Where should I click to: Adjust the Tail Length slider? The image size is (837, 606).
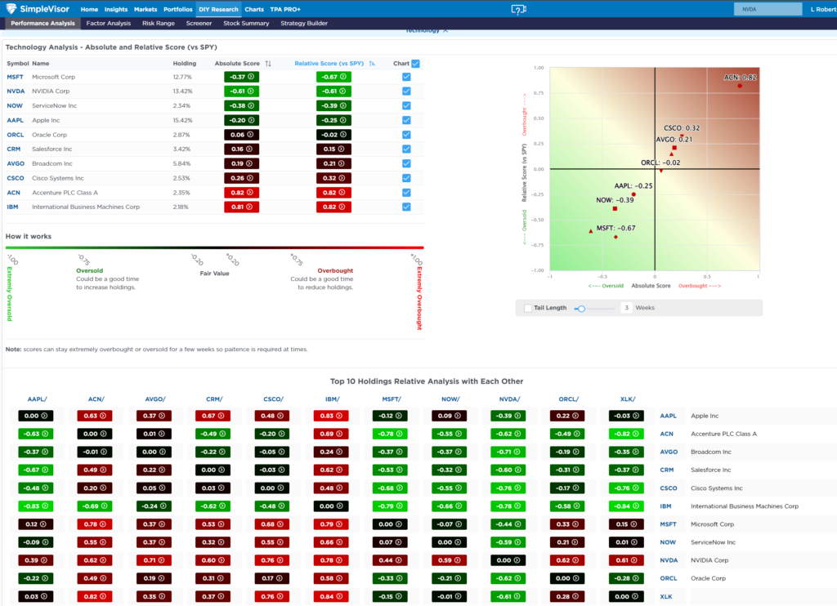(x=580, y=309)
